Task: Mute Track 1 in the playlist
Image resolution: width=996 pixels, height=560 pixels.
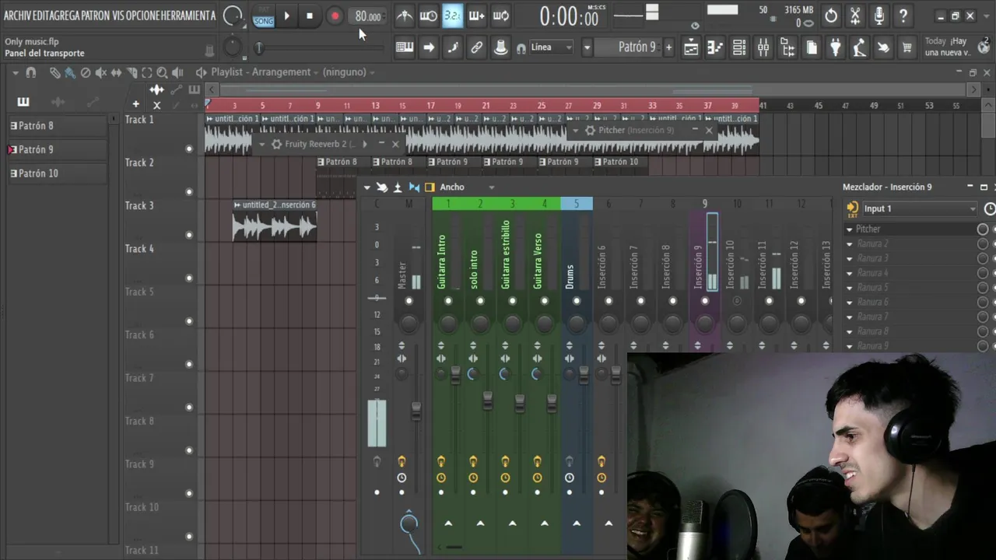Action: coord(188,149)
